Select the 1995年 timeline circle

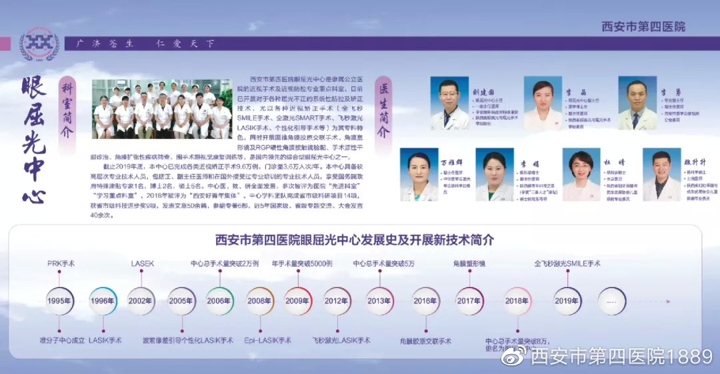[x=59, y=301]
